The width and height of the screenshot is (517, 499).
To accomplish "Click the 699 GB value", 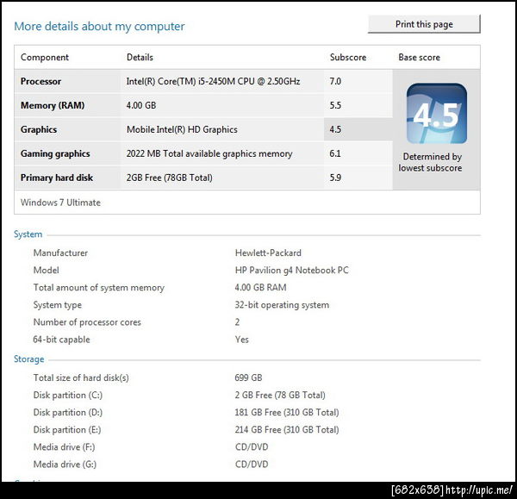I will point(248,378).
